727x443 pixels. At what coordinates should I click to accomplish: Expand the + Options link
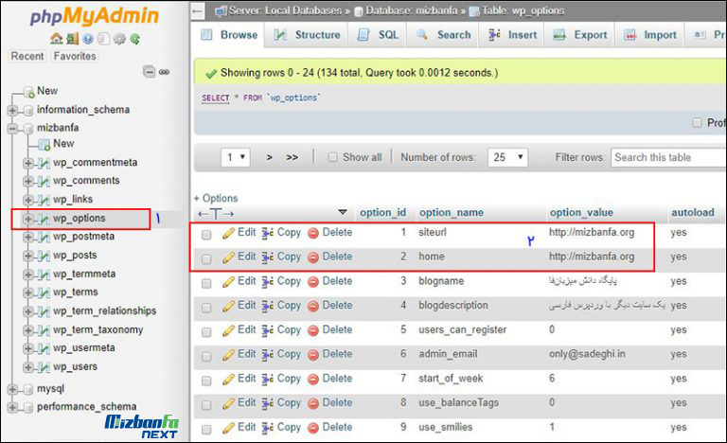(216, 198)
